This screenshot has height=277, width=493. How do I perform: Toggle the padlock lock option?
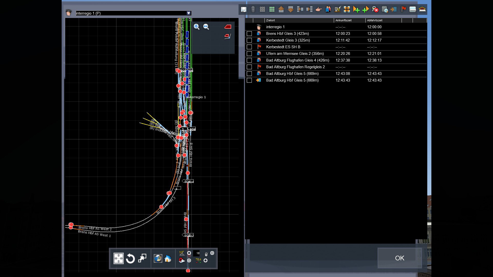click(x=212, y=253)
